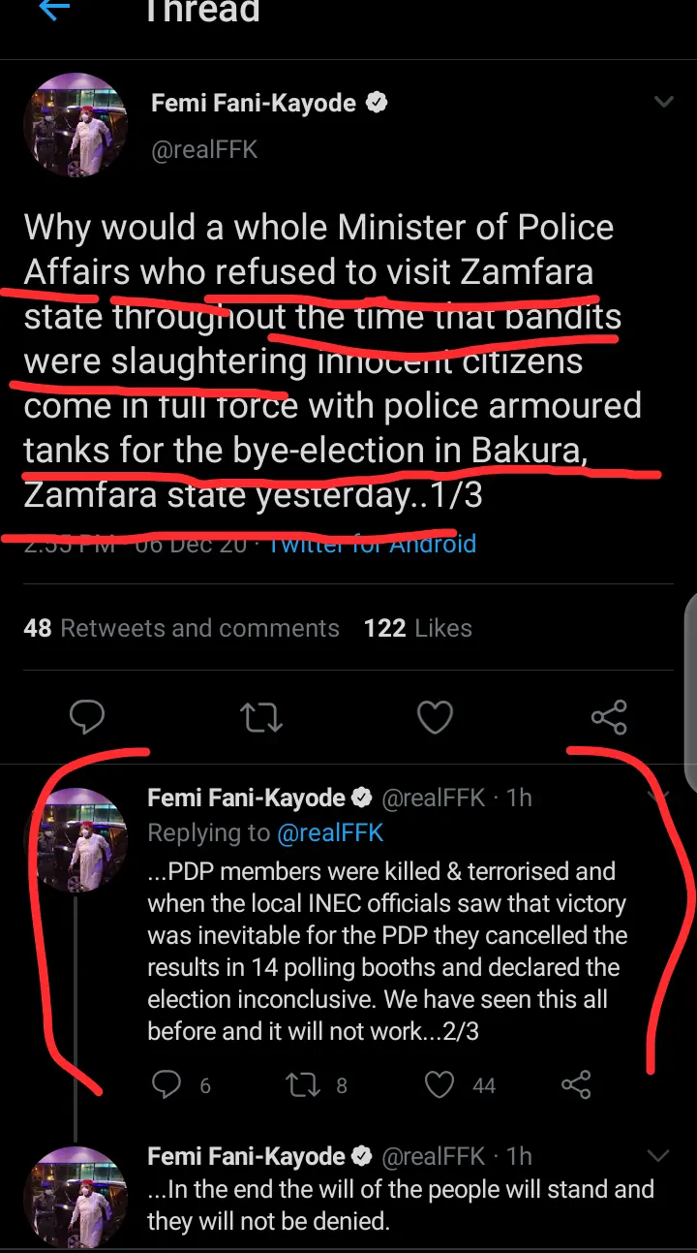Like the main tweet

[x=435, y=717]
